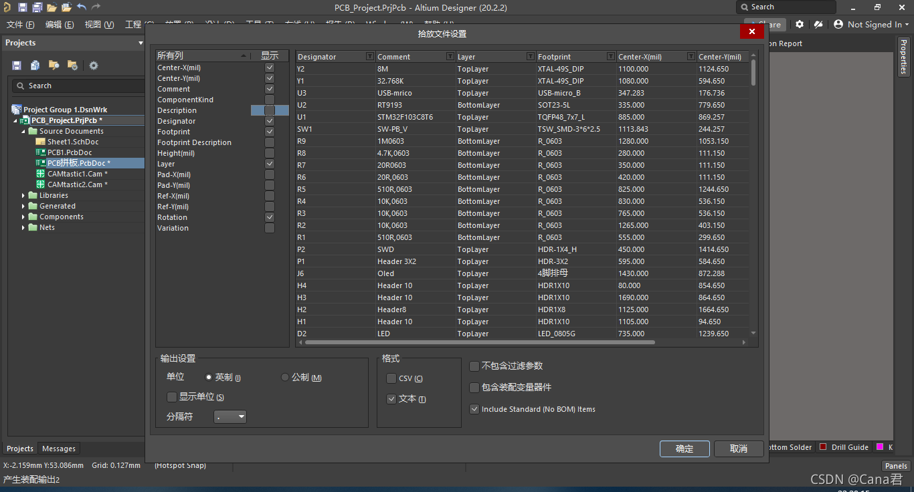Screen dimensions: 914x492
Task: Click the Projects panel open folder icon
Action: [54, 66]
